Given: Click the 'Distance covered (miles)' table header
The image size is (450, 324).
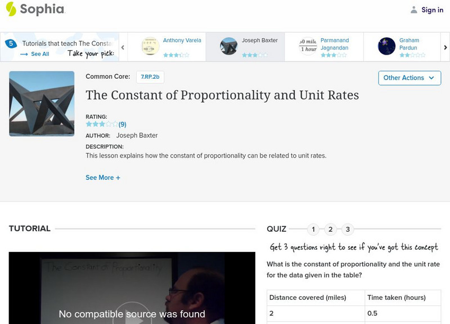Looking at the screenshot, I should [x=316, y=298].
